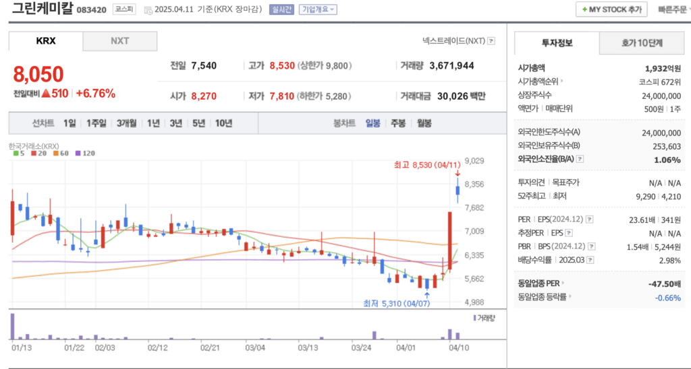The width and height of the screenshot is (691, 369).
Task: Switch to the NXT tab
Action: pos(120,41)
